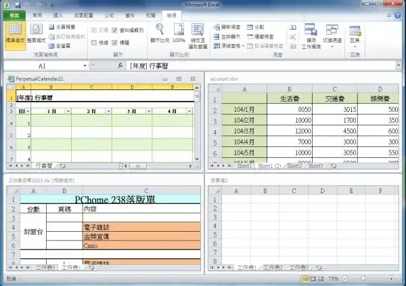Switch to the Page Layout (版面配置) tab
Viewport: 406px width, 286px height.
tap(83, 16)
